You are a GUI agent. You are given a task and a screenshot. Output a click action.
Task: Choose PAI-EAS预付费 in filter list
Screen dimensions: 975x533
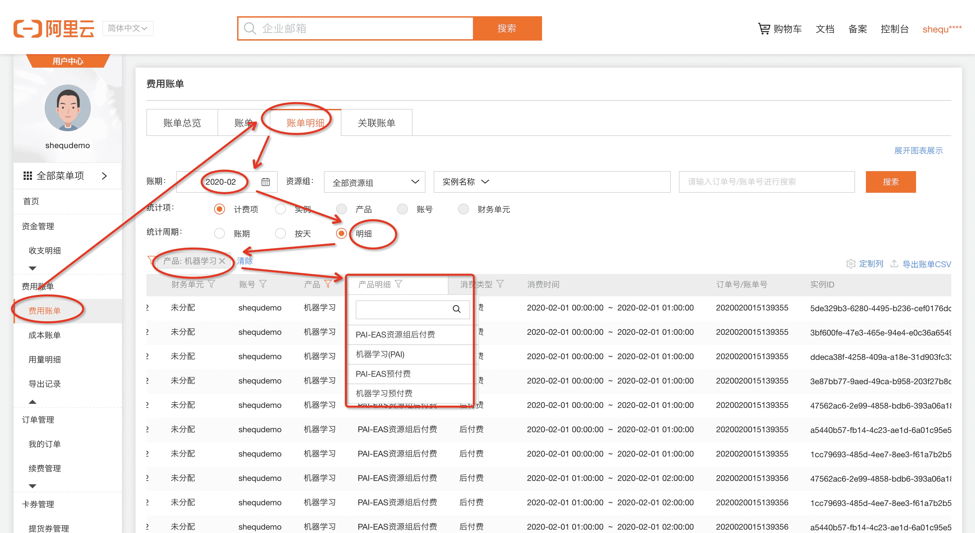[x=410, y=374]
